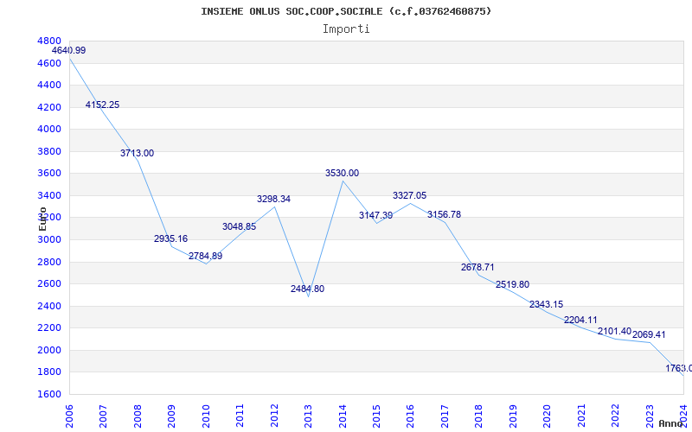Click the 2006 x-axis year label
This screenshot has height=432, width=692.
(x=69, y=416)
